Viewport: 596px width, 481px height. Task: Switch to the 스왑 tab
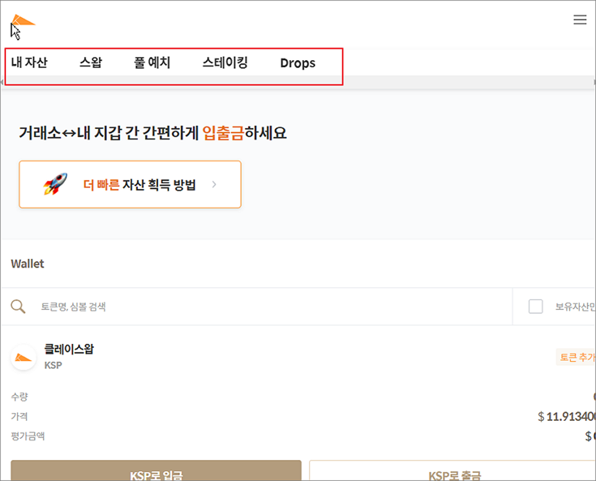pyautogui.click(x=91, y=62)
